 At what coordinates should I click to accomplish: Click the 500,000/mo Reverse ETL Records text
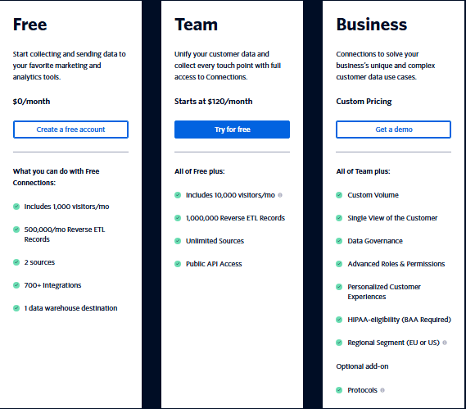click(x=65, y=234)
